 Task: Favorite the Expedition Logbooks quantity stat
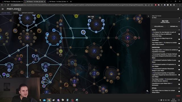pyautogui.click(x=179, y=75)
